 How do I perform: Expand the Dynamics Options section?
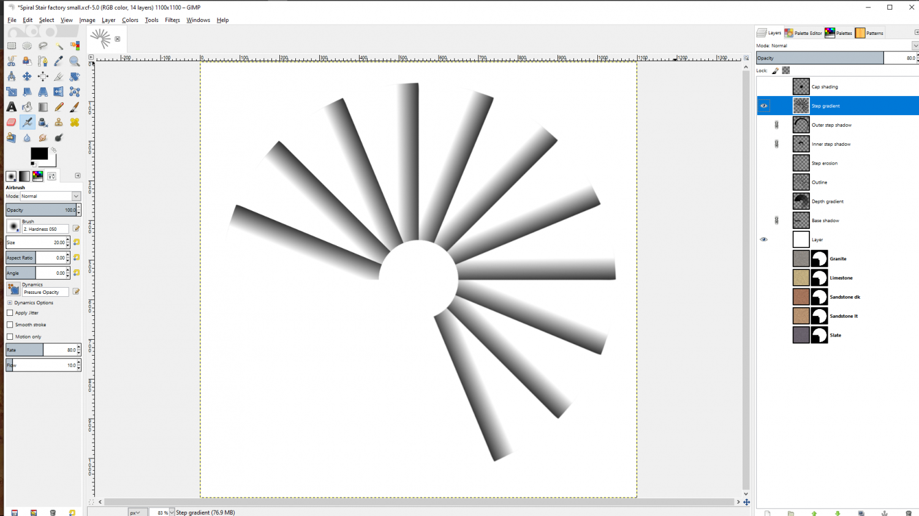[10, 302]
